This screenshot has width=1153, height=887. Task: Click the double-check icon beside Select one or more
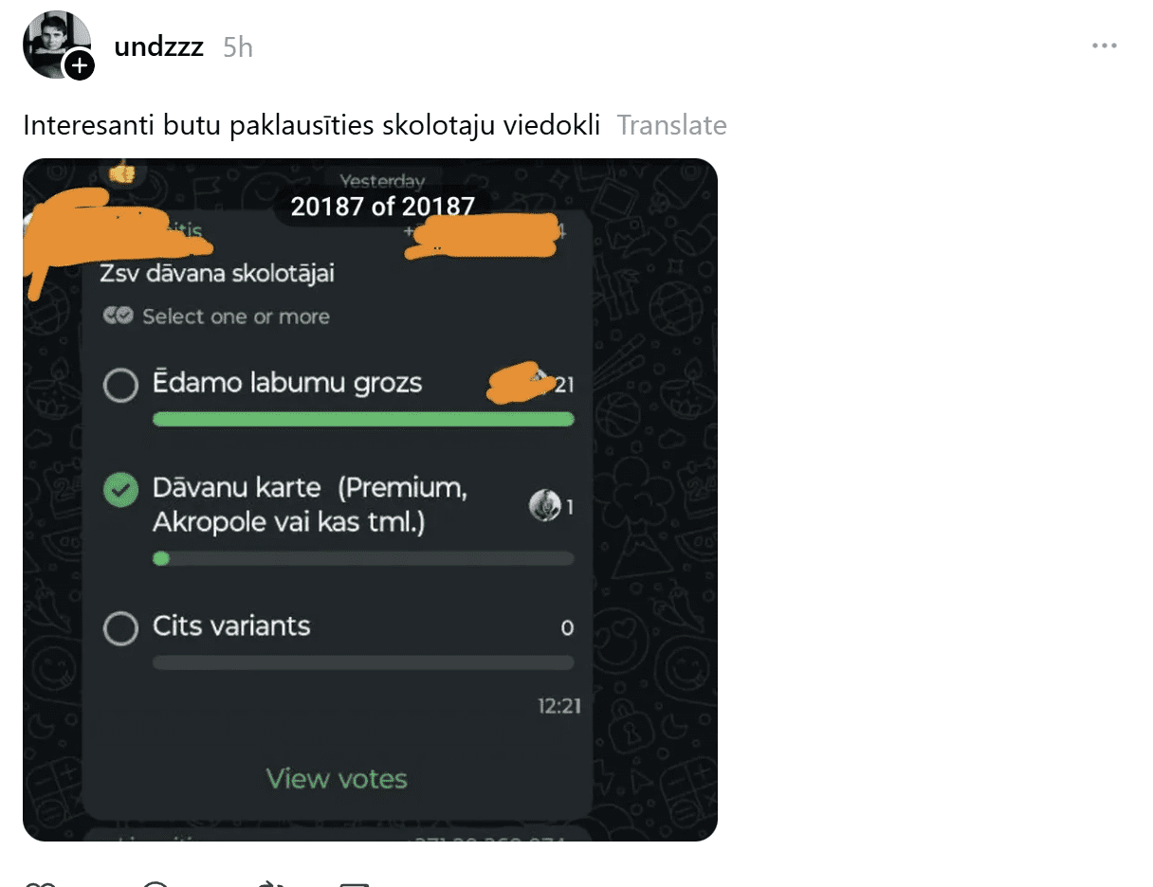pos(119,317)
